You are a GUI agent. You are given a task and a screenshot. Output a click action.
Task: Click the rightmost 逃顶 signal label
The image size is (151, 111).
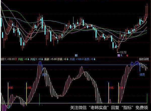click(142, 74)
